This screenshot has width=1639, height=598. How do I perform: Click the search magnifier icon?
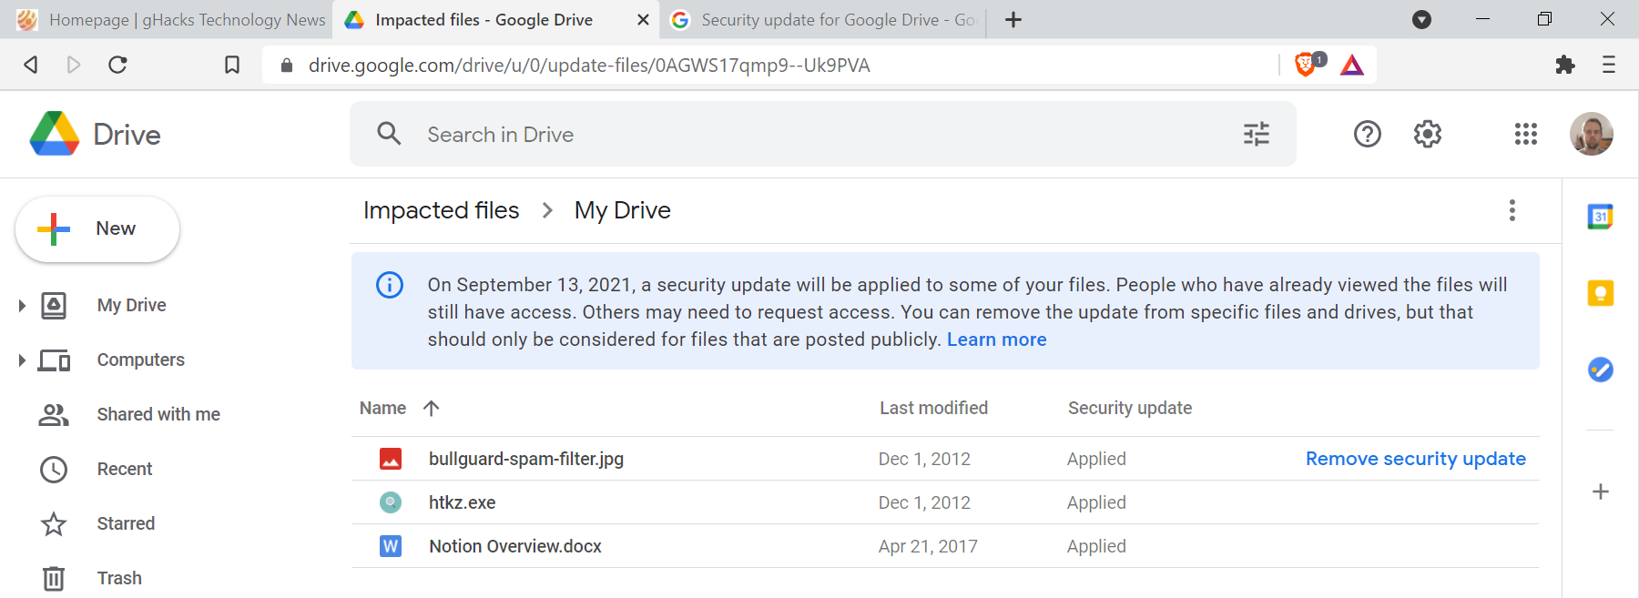pos(389,134)
